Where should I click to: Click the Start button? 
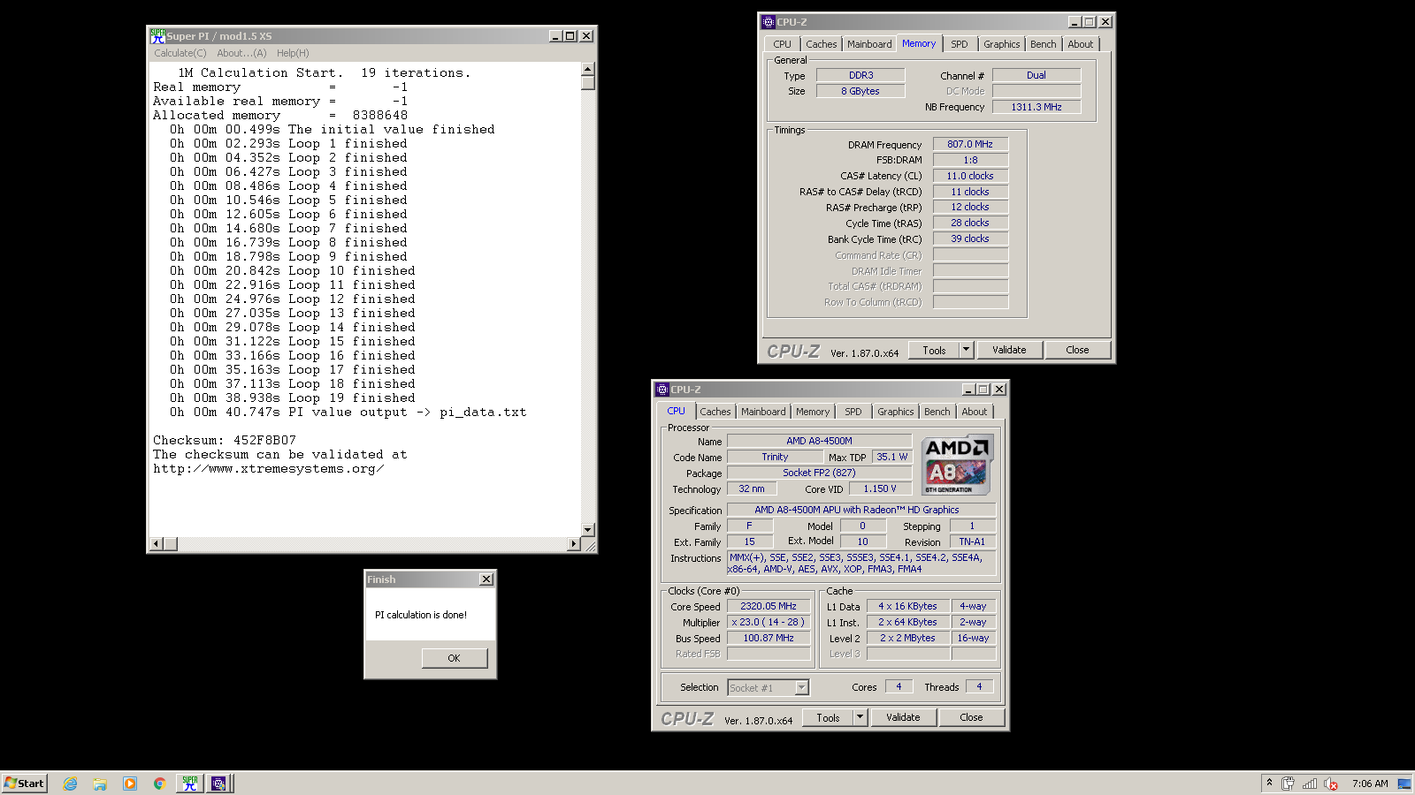point(24,784)
